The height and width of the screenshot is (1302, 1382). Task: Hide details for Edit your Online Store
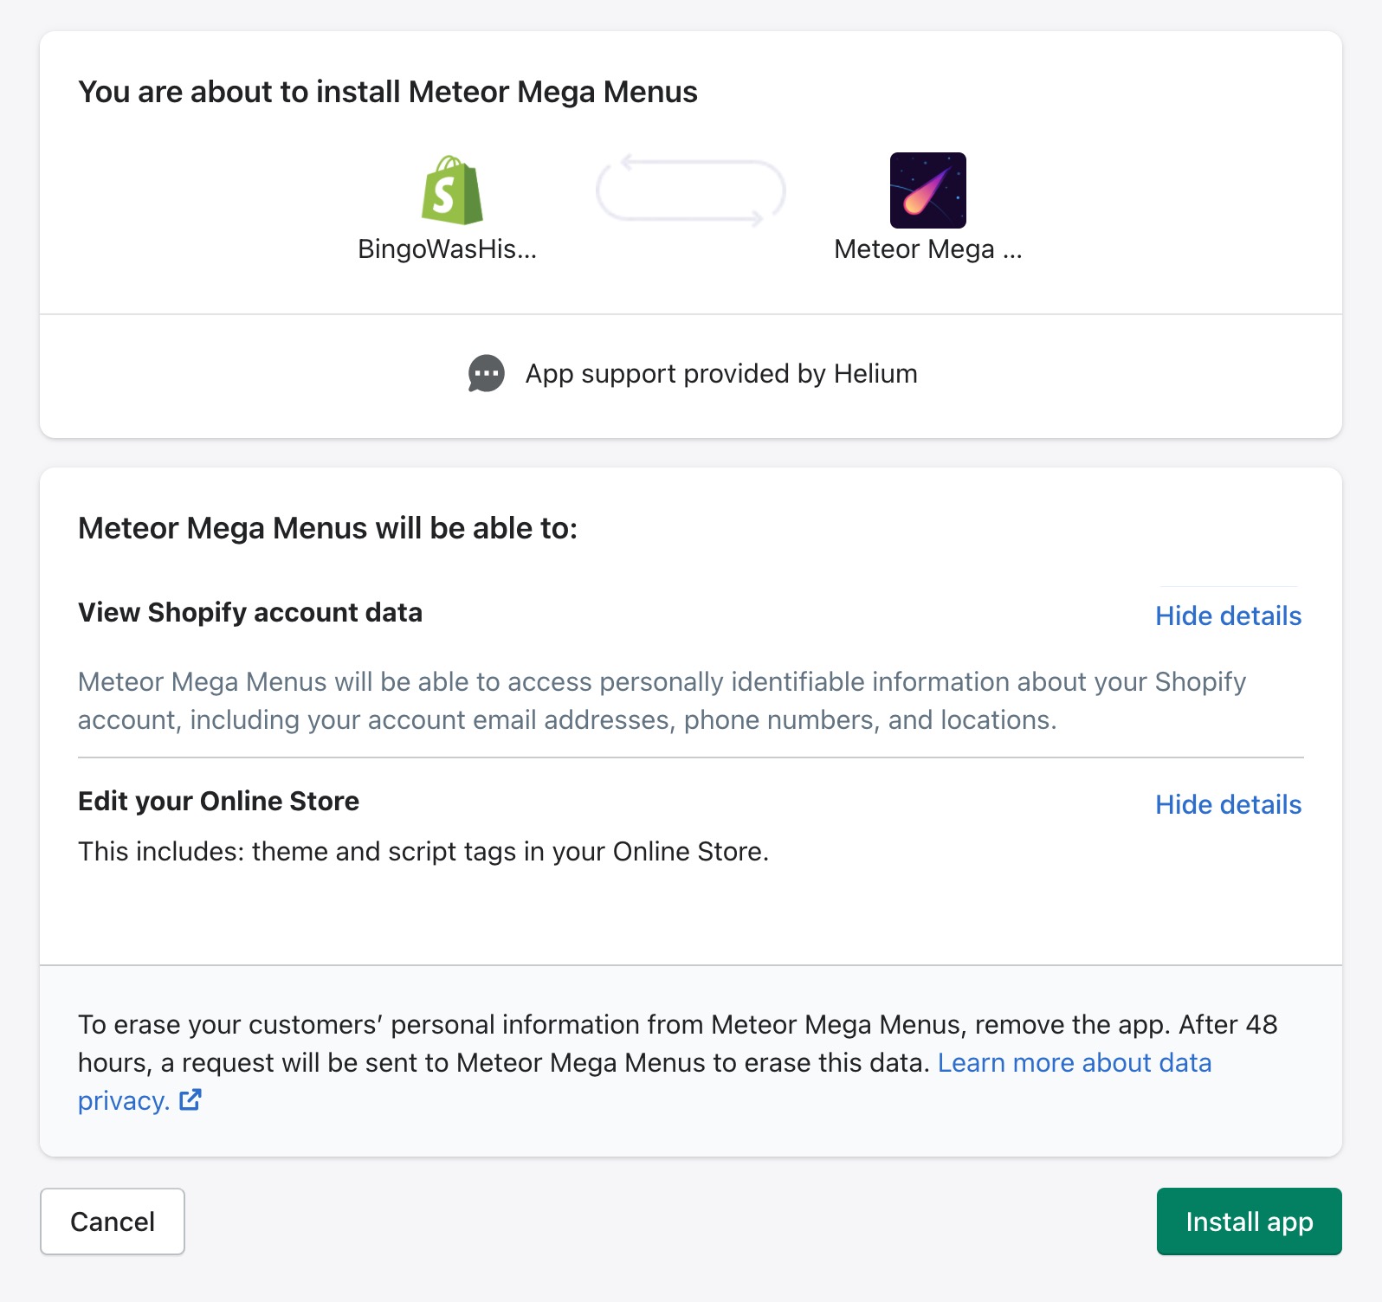[1228, 804]
